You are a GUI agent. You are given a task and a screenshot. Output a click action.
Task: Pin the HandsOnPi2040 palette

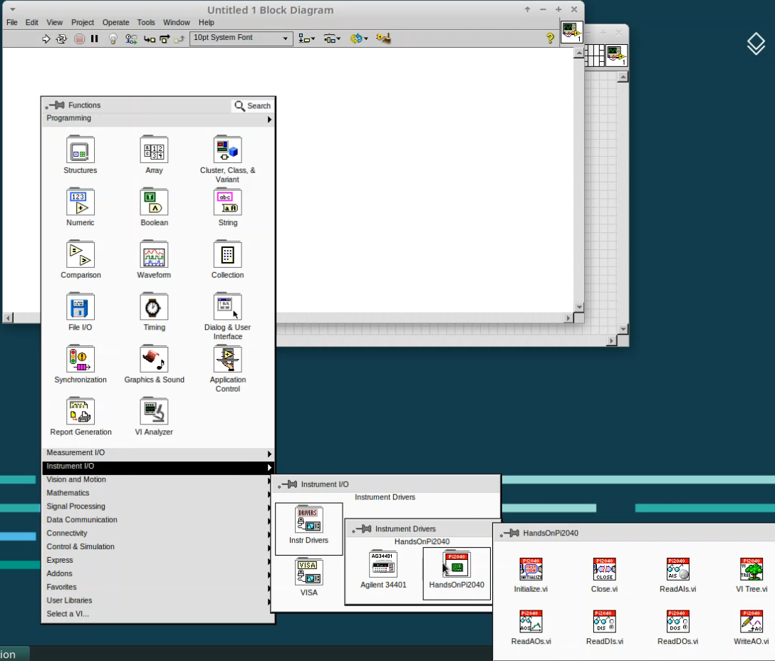click(509, 533)
